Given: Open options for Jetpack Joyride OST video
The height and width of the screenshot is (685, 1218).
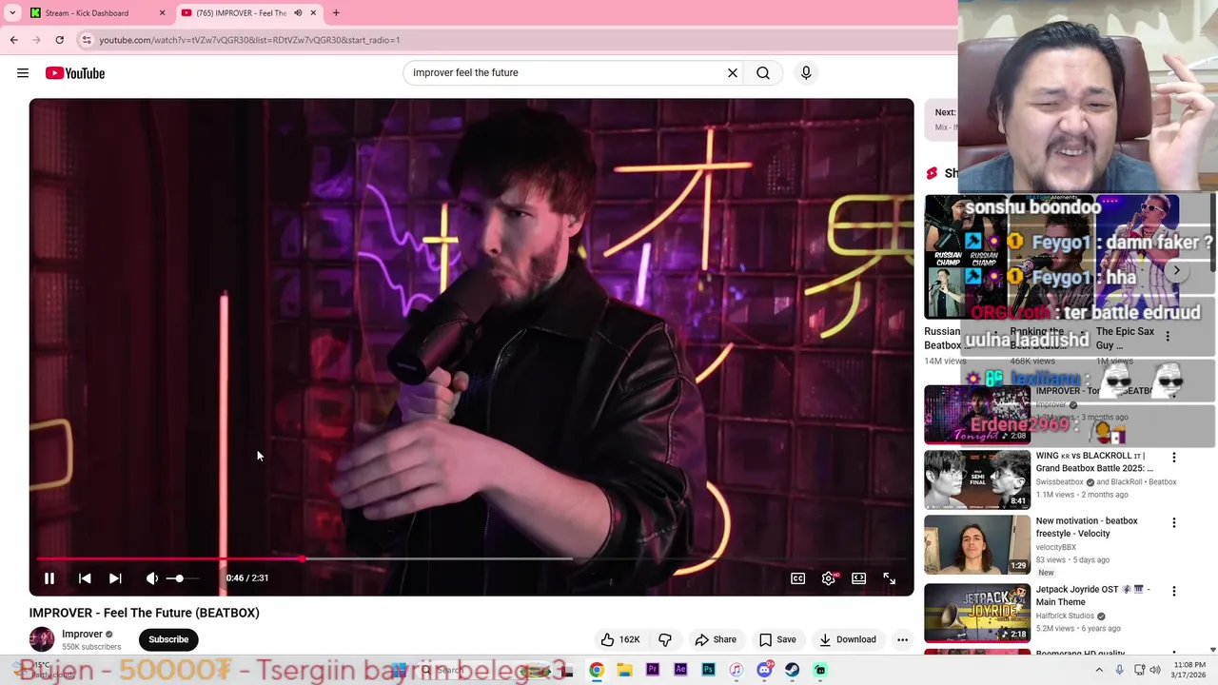Looking at the screenshot, I should tap(1174, 591).
